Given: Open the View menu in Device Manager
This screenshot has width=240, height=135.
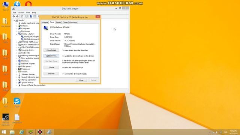Looking at the screenshot, I should click(28, 12).
